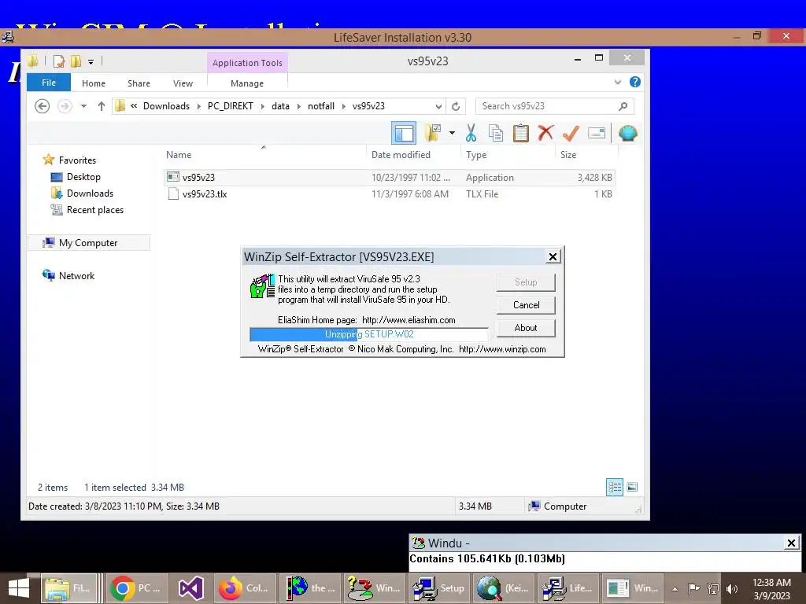Click the folder options toolbar icon
806x604 pixels.
433,133
